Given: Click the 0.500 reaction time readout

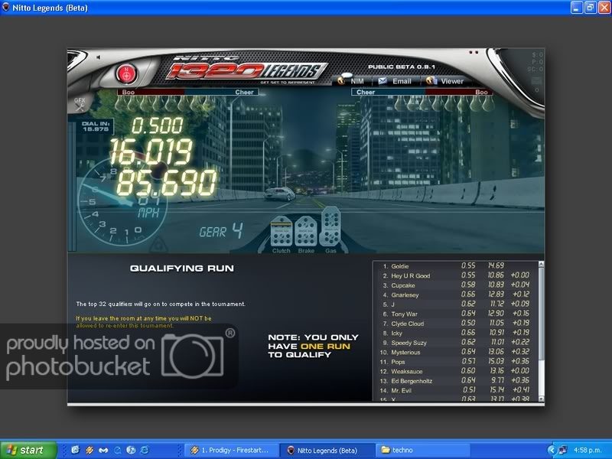Looking at the screenshot, I should [157, 125].
